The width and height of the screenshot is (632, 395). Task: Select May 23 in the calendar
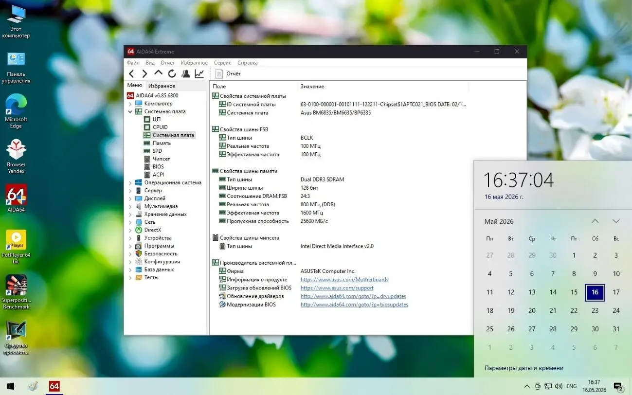coord(595,310)
